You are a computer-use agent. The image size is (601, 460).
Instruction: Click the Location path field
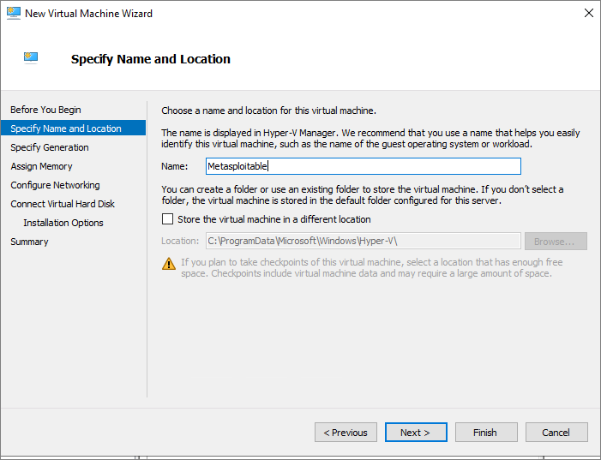pyautogui.click(x=364, y=241)
